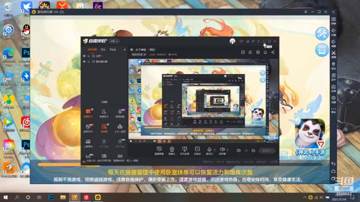
Task: Show more LDPlayer tools (更多)
Action: 333,110
